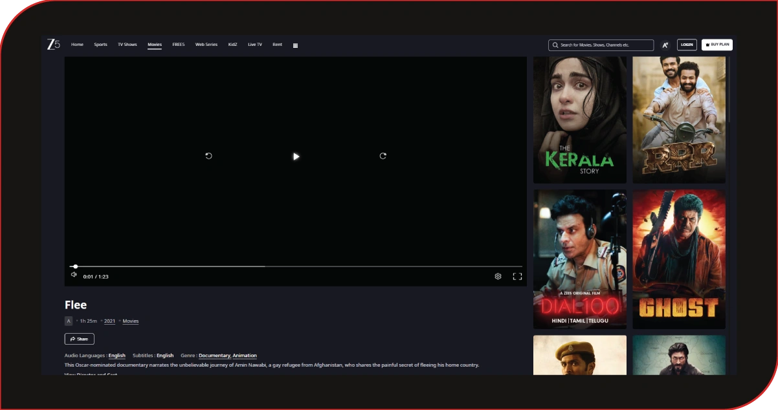The width and height of the screenshot is (778, 410).
Task: Open the Sports section
Action: coord(100,45)
